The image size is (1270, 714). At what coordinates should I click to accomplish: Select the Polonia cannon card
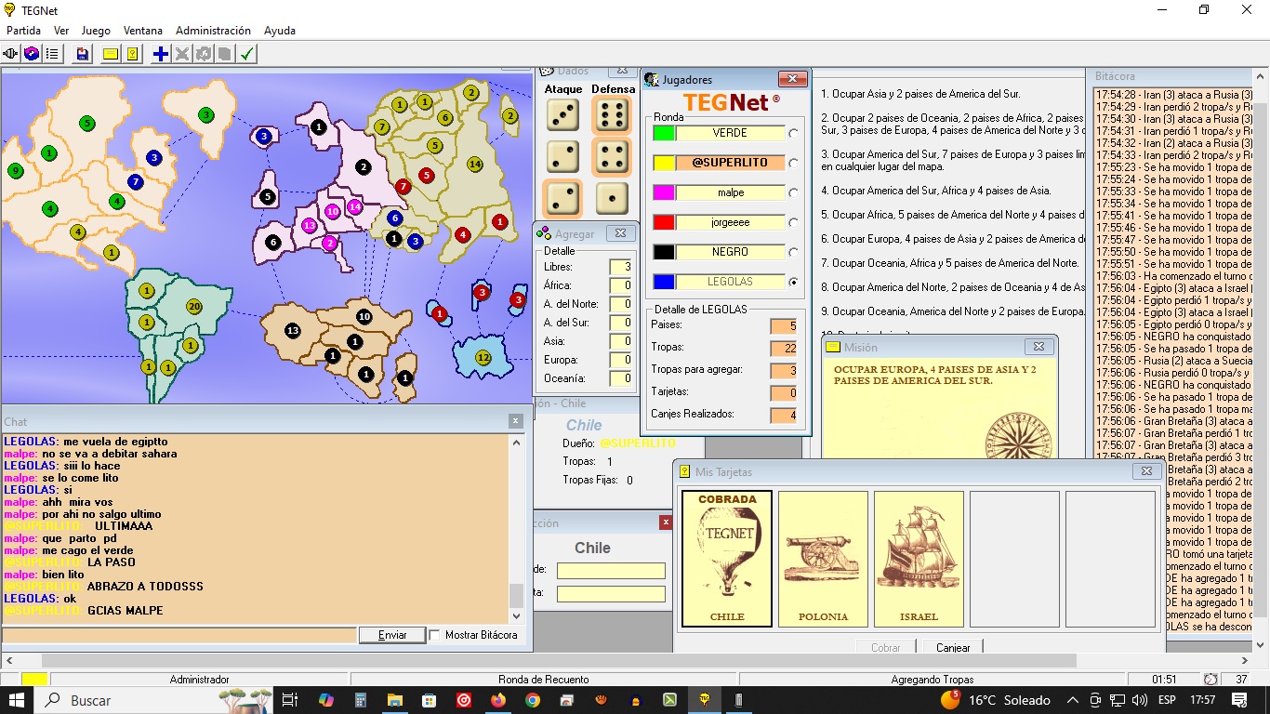[823, 559]
